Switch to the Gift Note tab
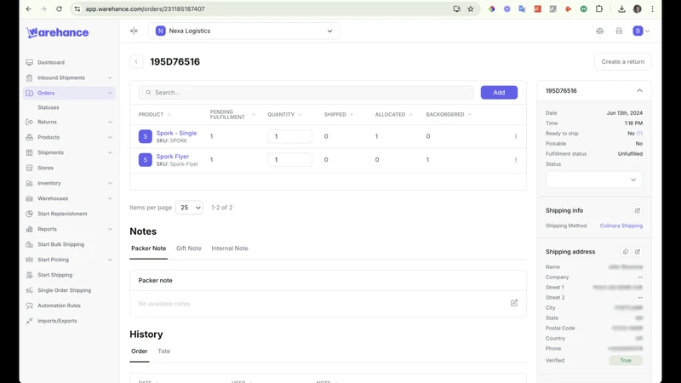 tap(188, 249)
